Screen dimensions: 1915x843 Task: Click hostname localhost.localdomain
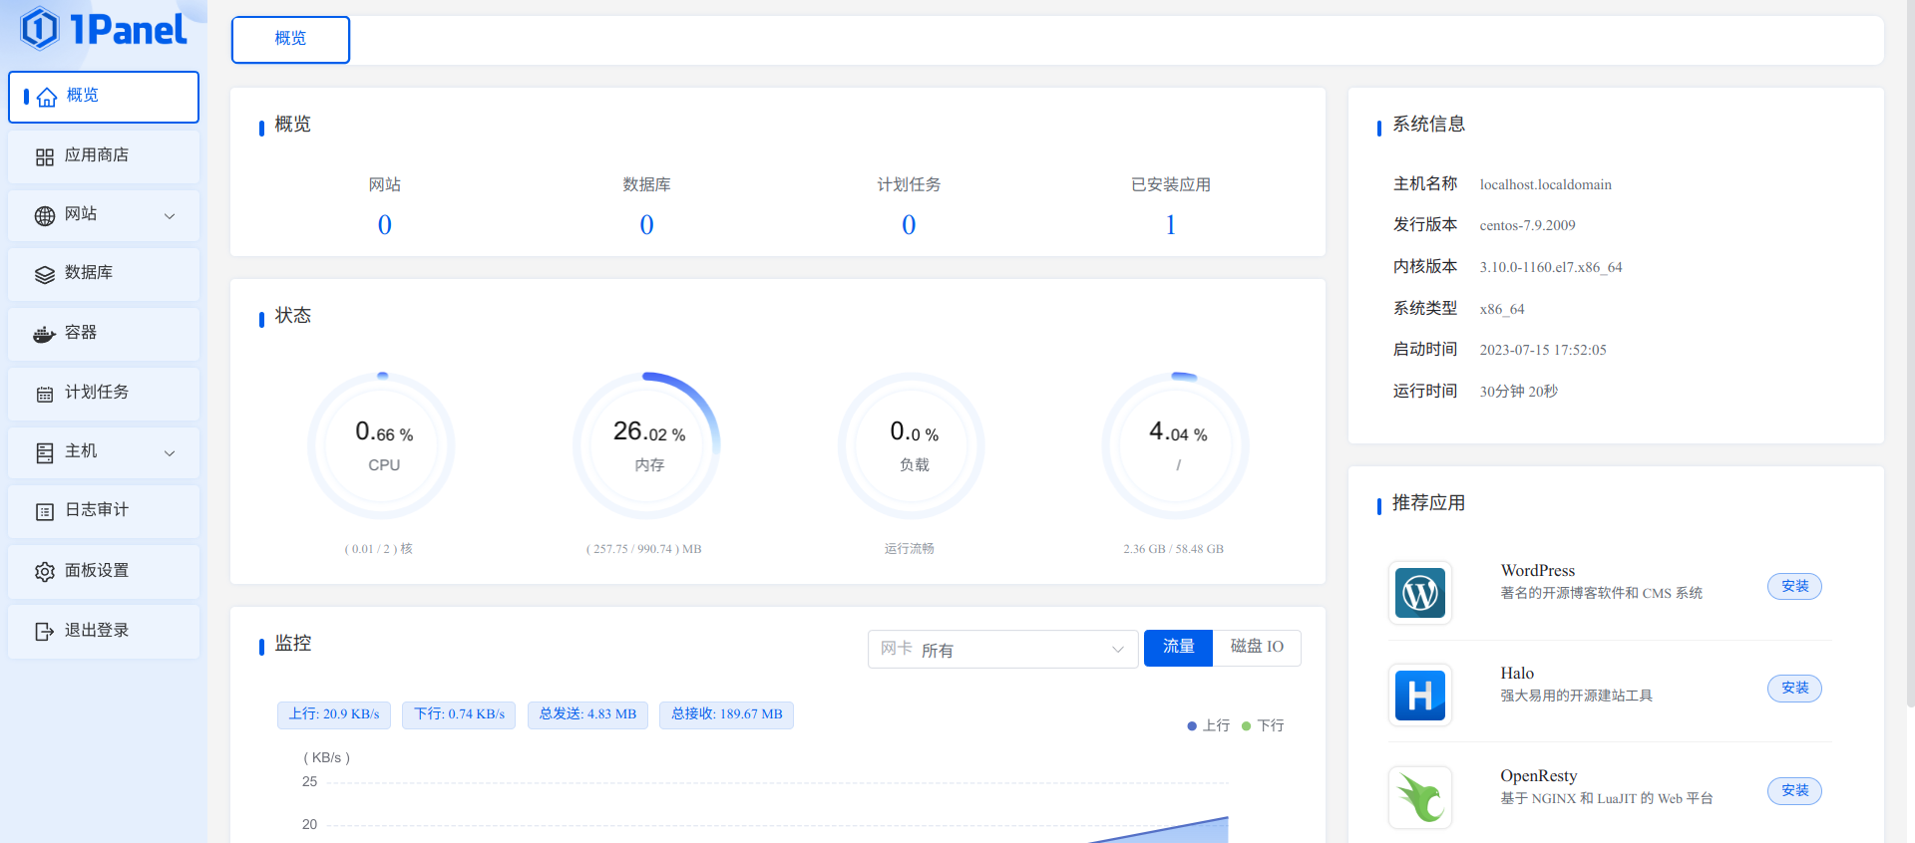(x=1545, y=185)
